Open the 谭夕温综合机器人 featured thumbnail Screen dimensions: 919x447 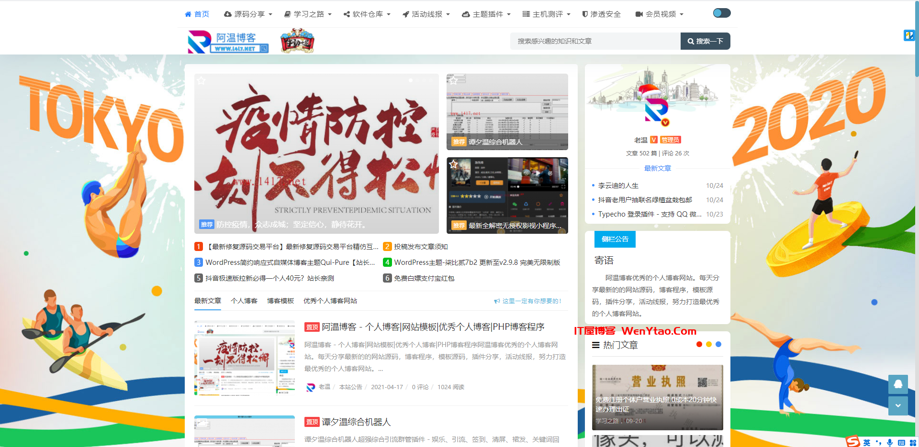[507, 112]
